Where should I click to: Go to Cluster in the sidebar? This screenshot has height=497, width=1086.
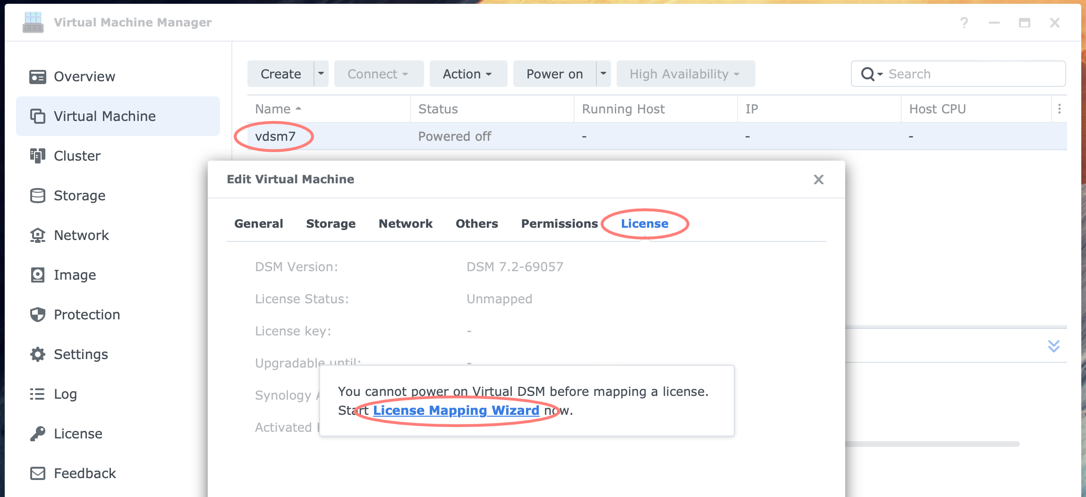point(118,156)
